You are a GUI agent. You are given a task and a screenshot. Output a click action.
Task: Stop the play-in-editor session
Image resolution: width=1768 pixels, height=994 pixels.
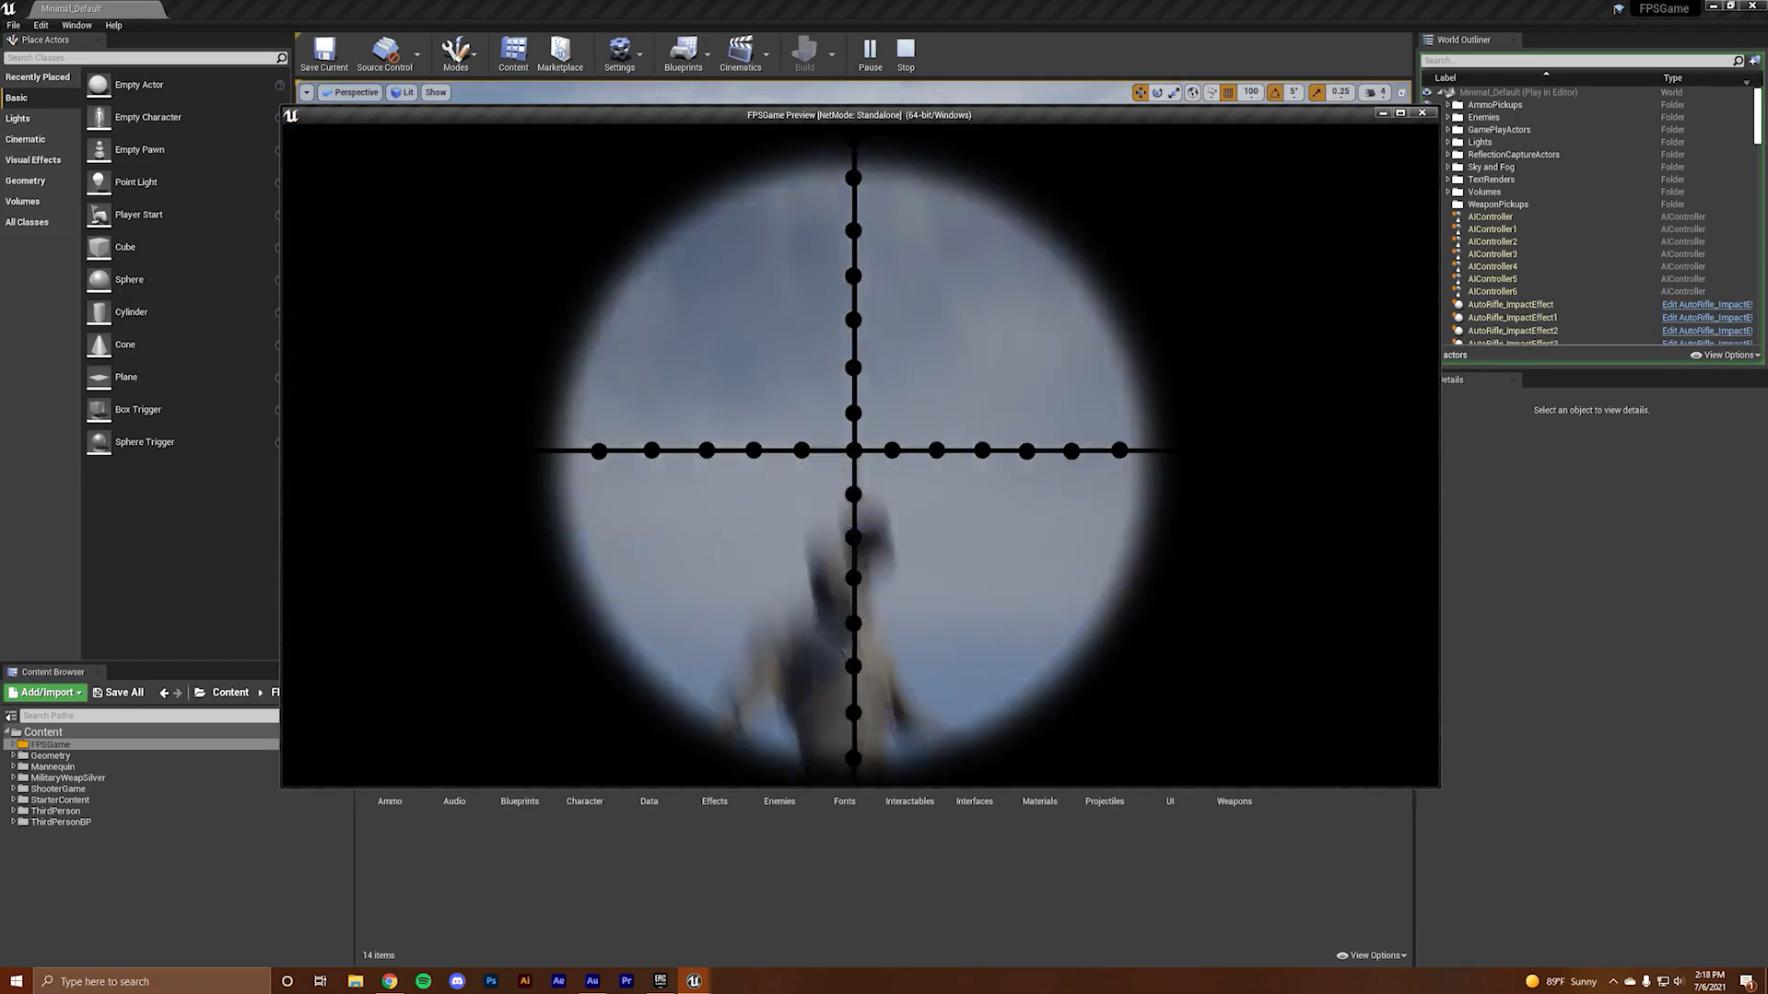(x=906, y=53)
